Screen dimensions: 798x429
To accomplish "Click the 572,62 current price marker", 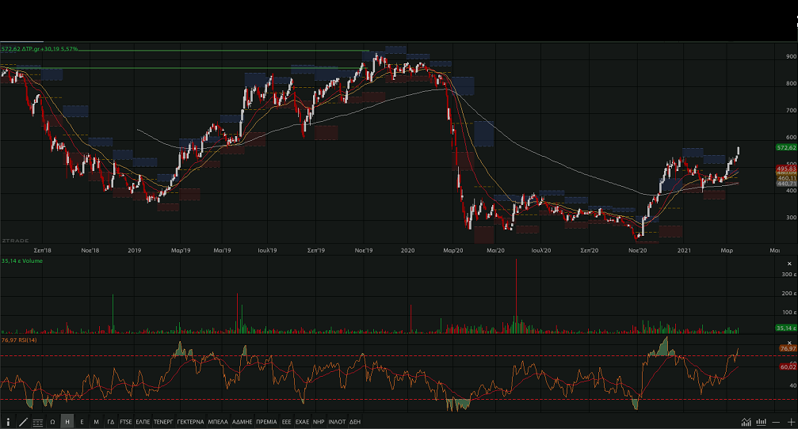I will pos(785,148).
